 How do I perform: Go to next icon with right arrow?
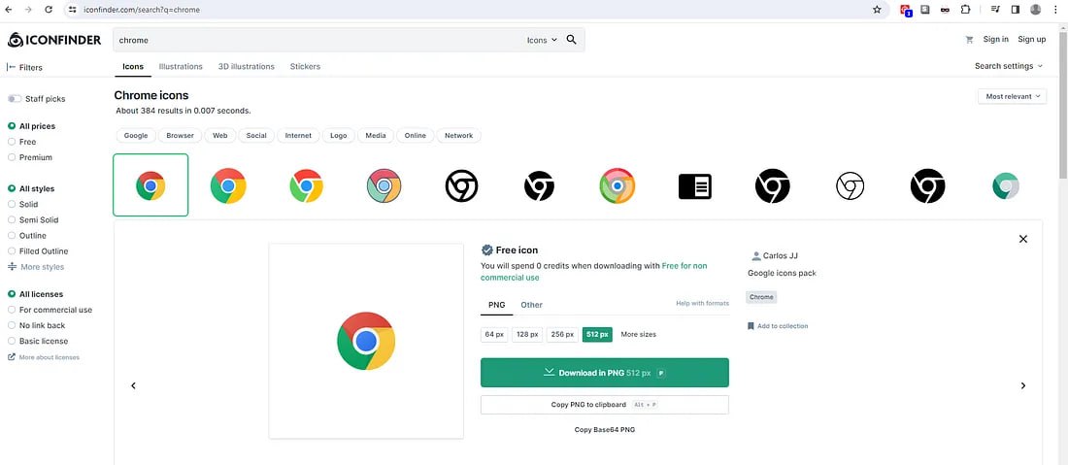(x=1022, y=385)
